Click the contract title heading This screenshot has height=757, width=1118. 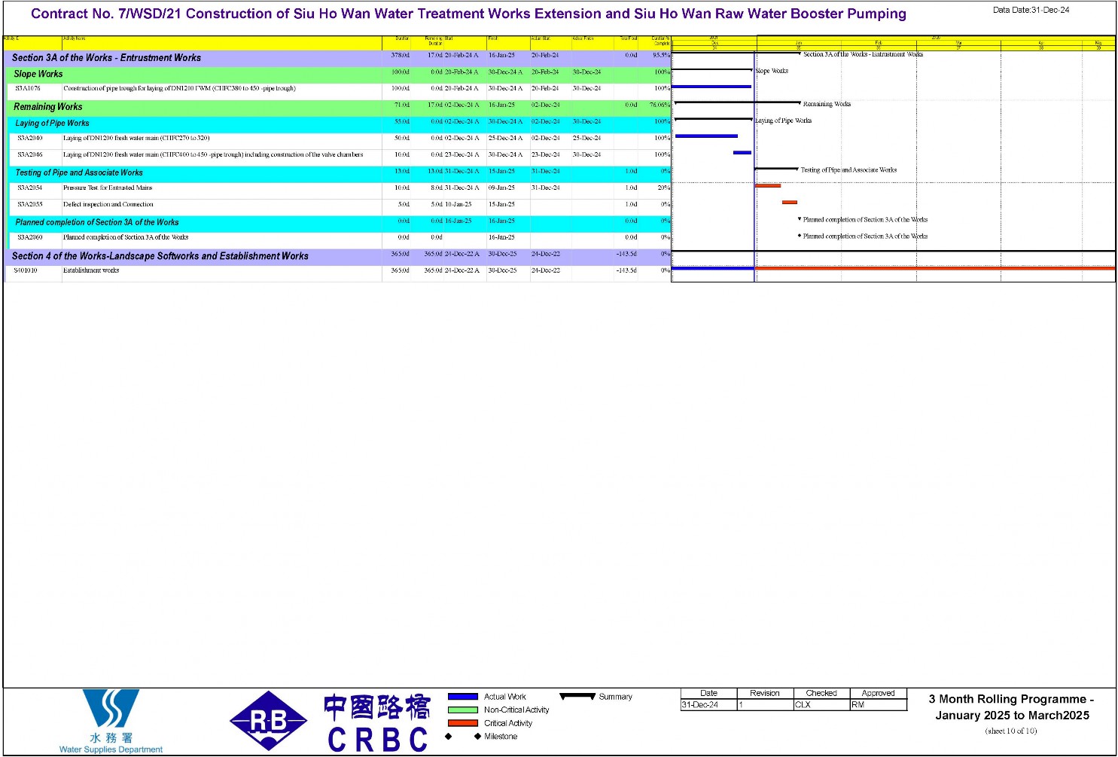(468, 14)
